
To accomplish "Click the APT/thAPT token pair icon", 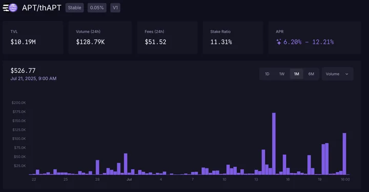I will pos(10,8).
